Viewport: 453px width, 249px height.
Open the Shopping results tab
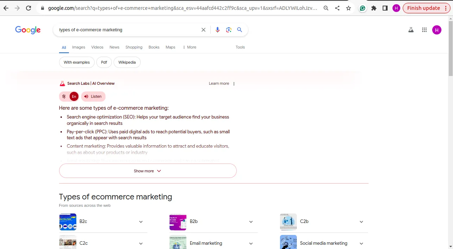click(134, 47)
